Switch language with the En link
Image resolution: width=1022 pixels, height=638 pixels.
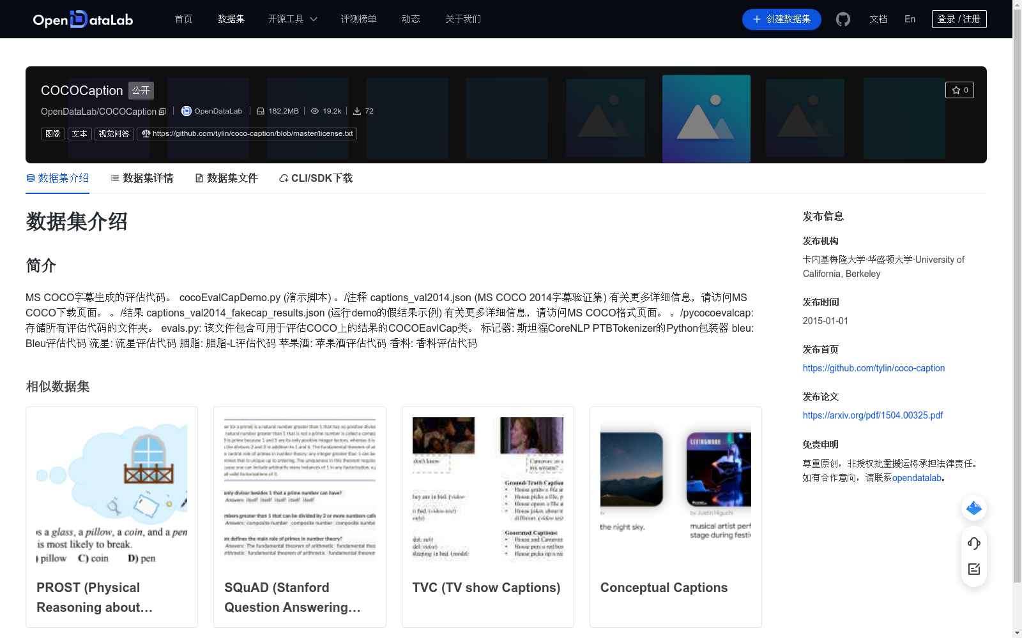click(x=910, y=19)
